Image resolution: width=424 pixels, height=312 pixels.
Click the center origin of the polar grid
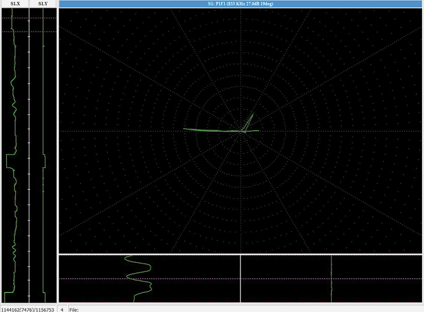coord(241,131)
